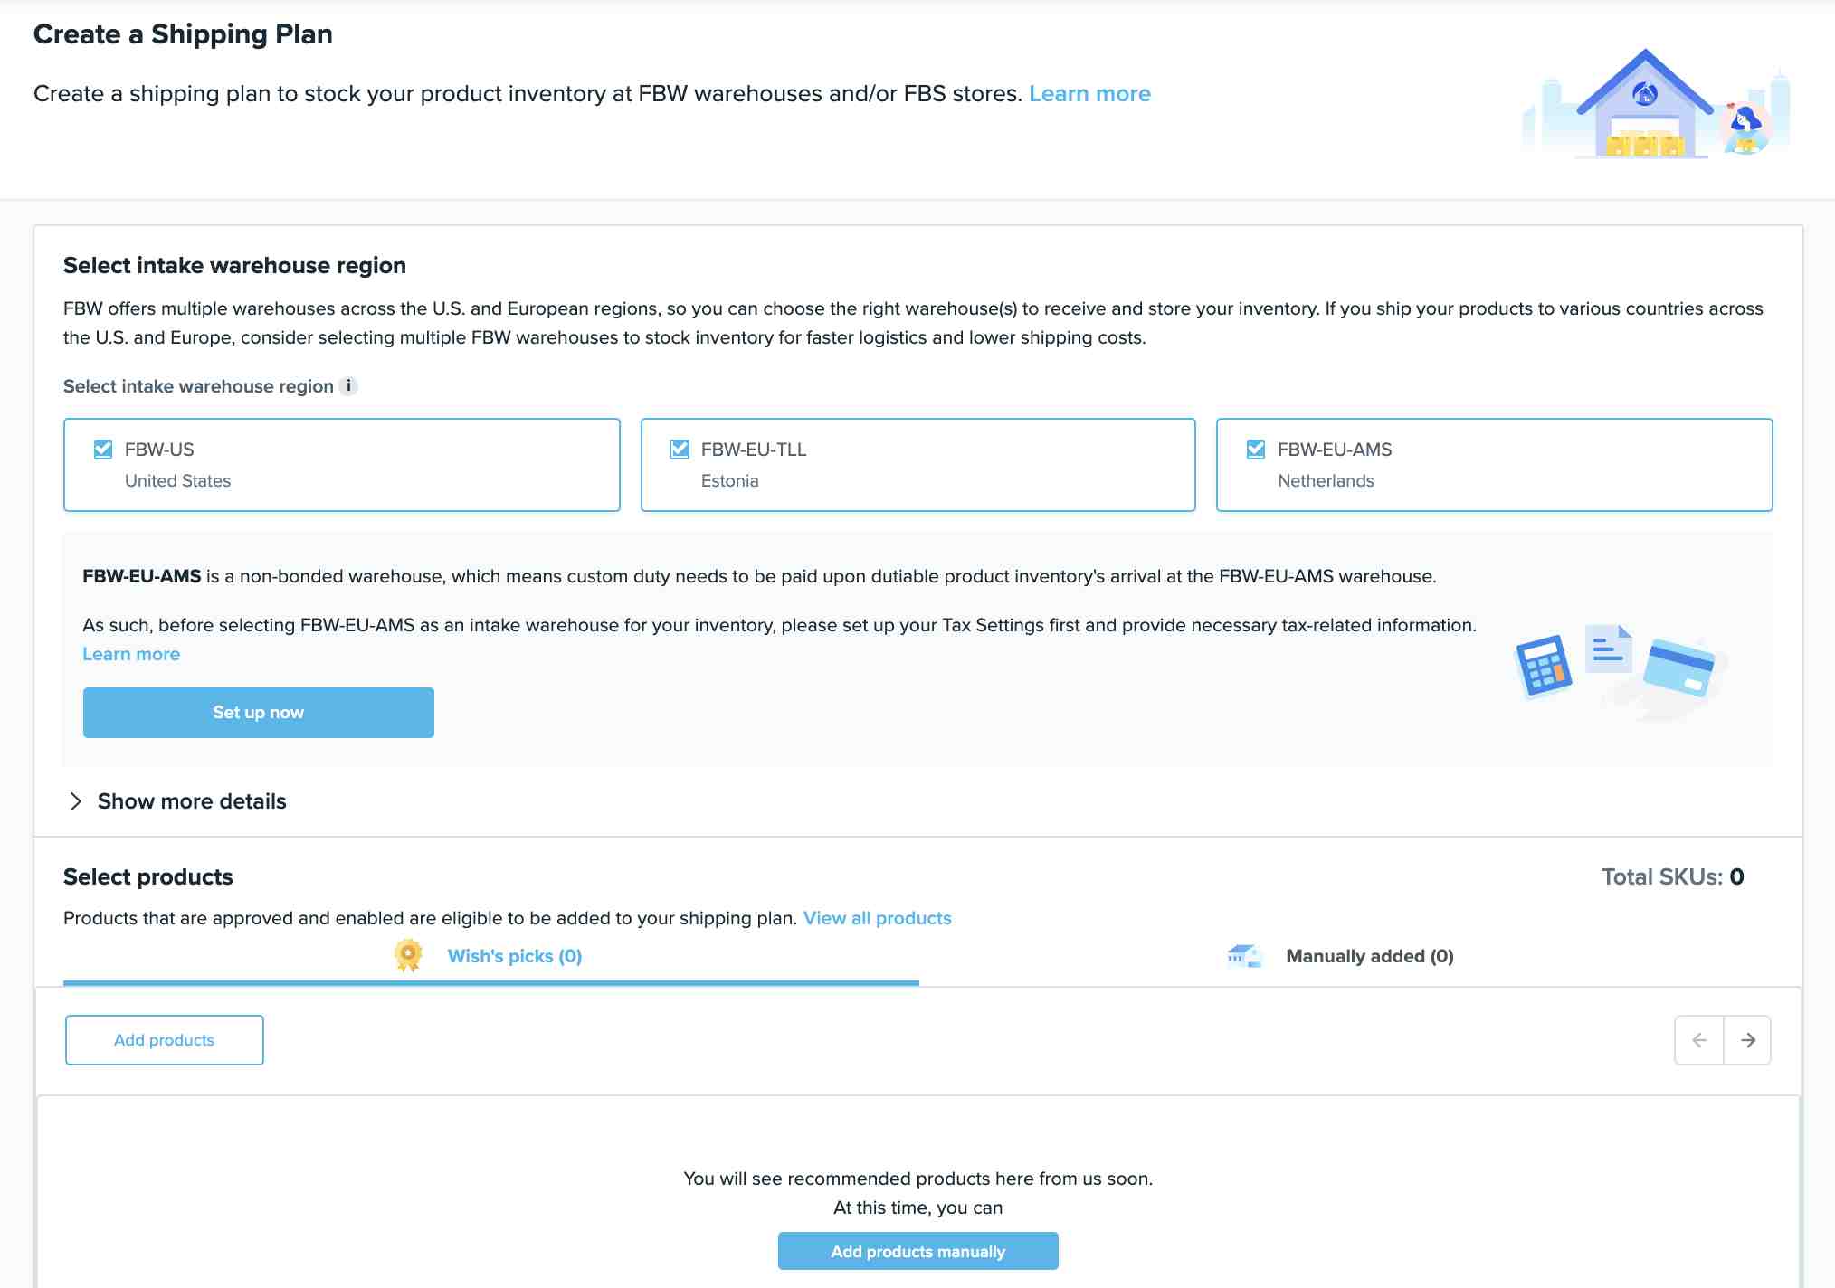Screen dimensions: 1835x1288
Task: Click Add products manually button
Action: (x=918, y=1252)
